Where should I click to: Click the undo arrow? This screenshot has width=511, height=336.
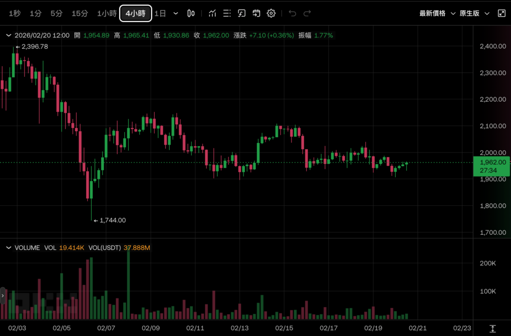(x=292, y=13)
